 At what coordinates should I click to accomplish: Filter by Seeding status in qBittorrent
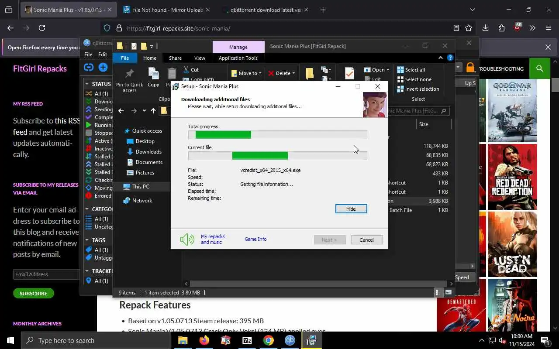pyautogui.click(x=99, y=109)
